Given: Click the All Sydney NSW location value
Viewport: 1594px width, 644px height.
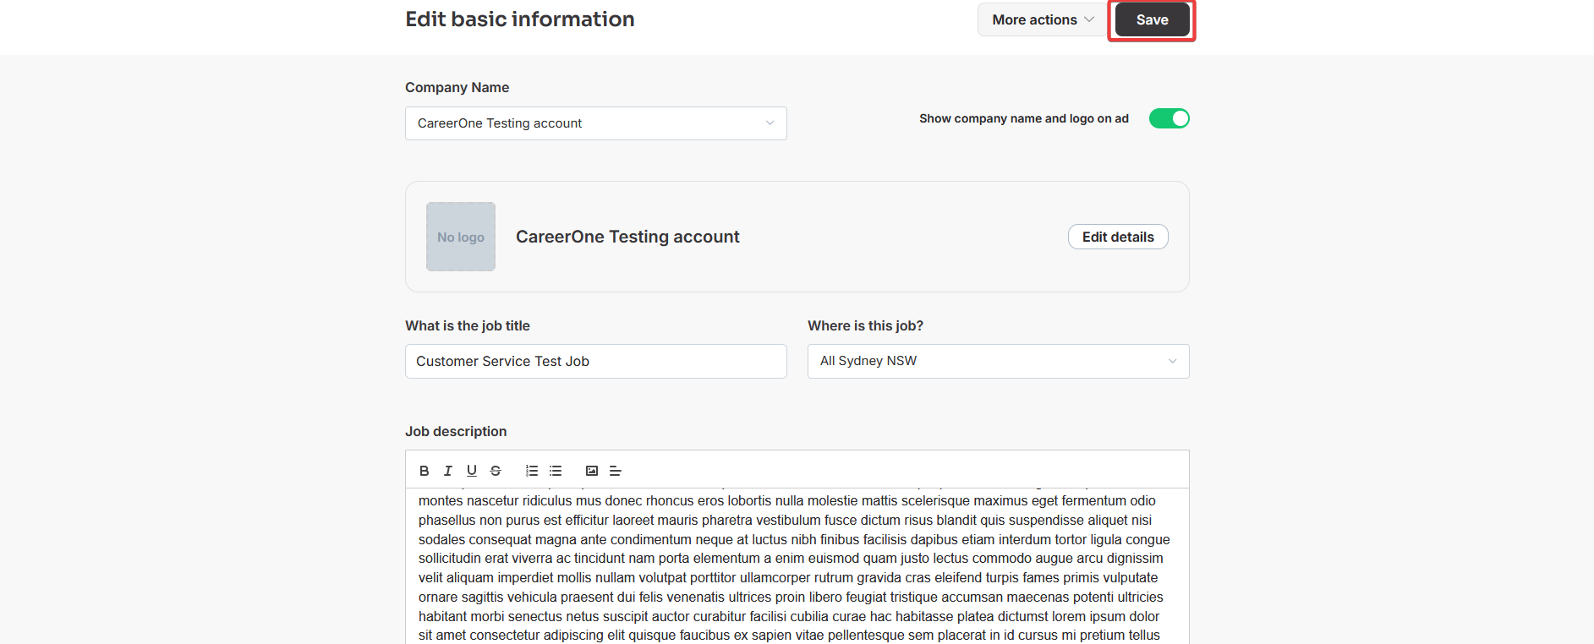Looking at the screenshot, I should point(868,361).
